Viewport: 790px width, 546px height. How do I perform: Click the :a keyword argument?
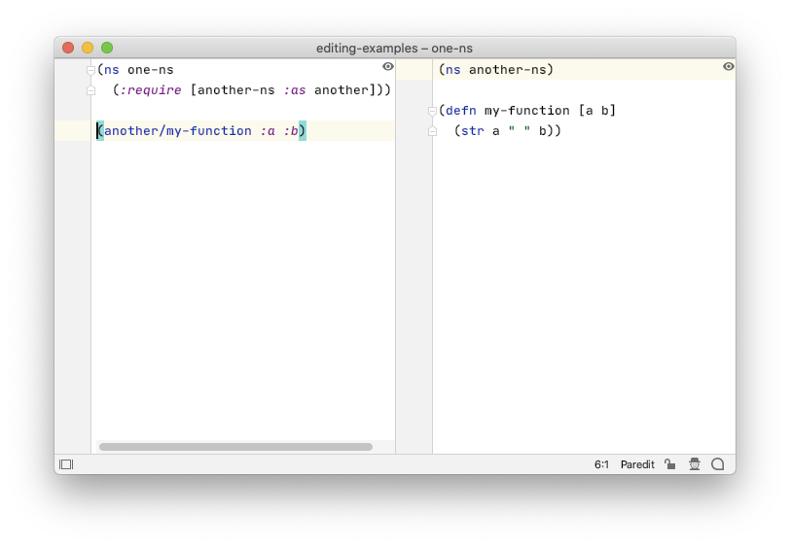pyautogui.click(x=268, y=131)
